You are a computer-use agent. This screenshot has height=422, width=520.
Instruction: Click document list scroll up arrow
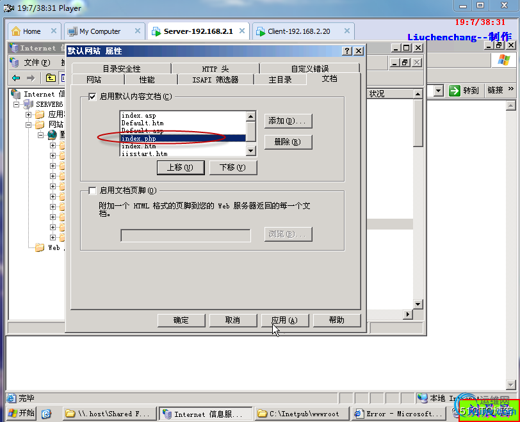(251, 116)
